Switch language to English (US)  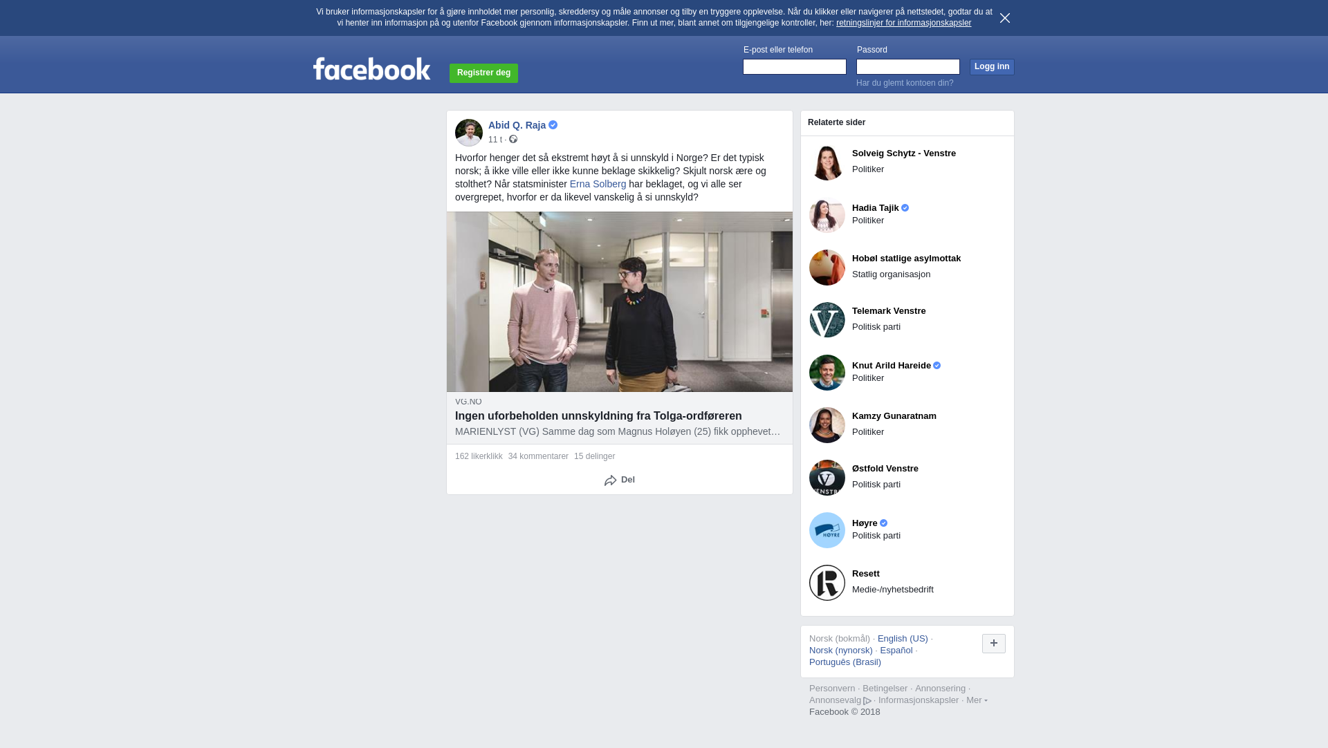tap(903, 639)
